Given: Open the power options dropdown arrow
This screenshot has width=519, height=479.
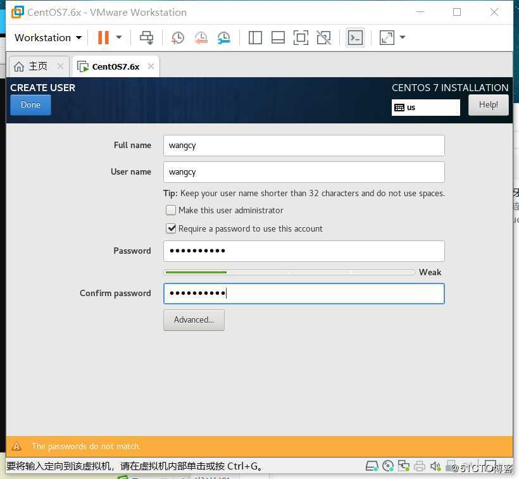Looking at the screenshot, I should tap(119, 37).
